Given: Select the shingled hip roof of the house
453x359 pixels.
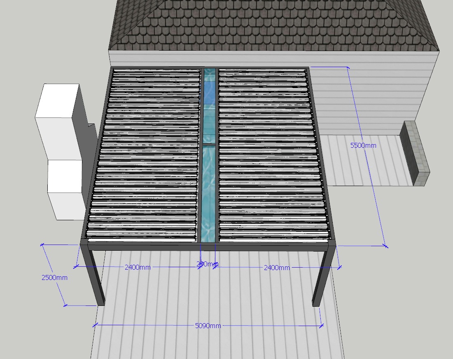Looking at the screenshot, I should tap(274, 26).
